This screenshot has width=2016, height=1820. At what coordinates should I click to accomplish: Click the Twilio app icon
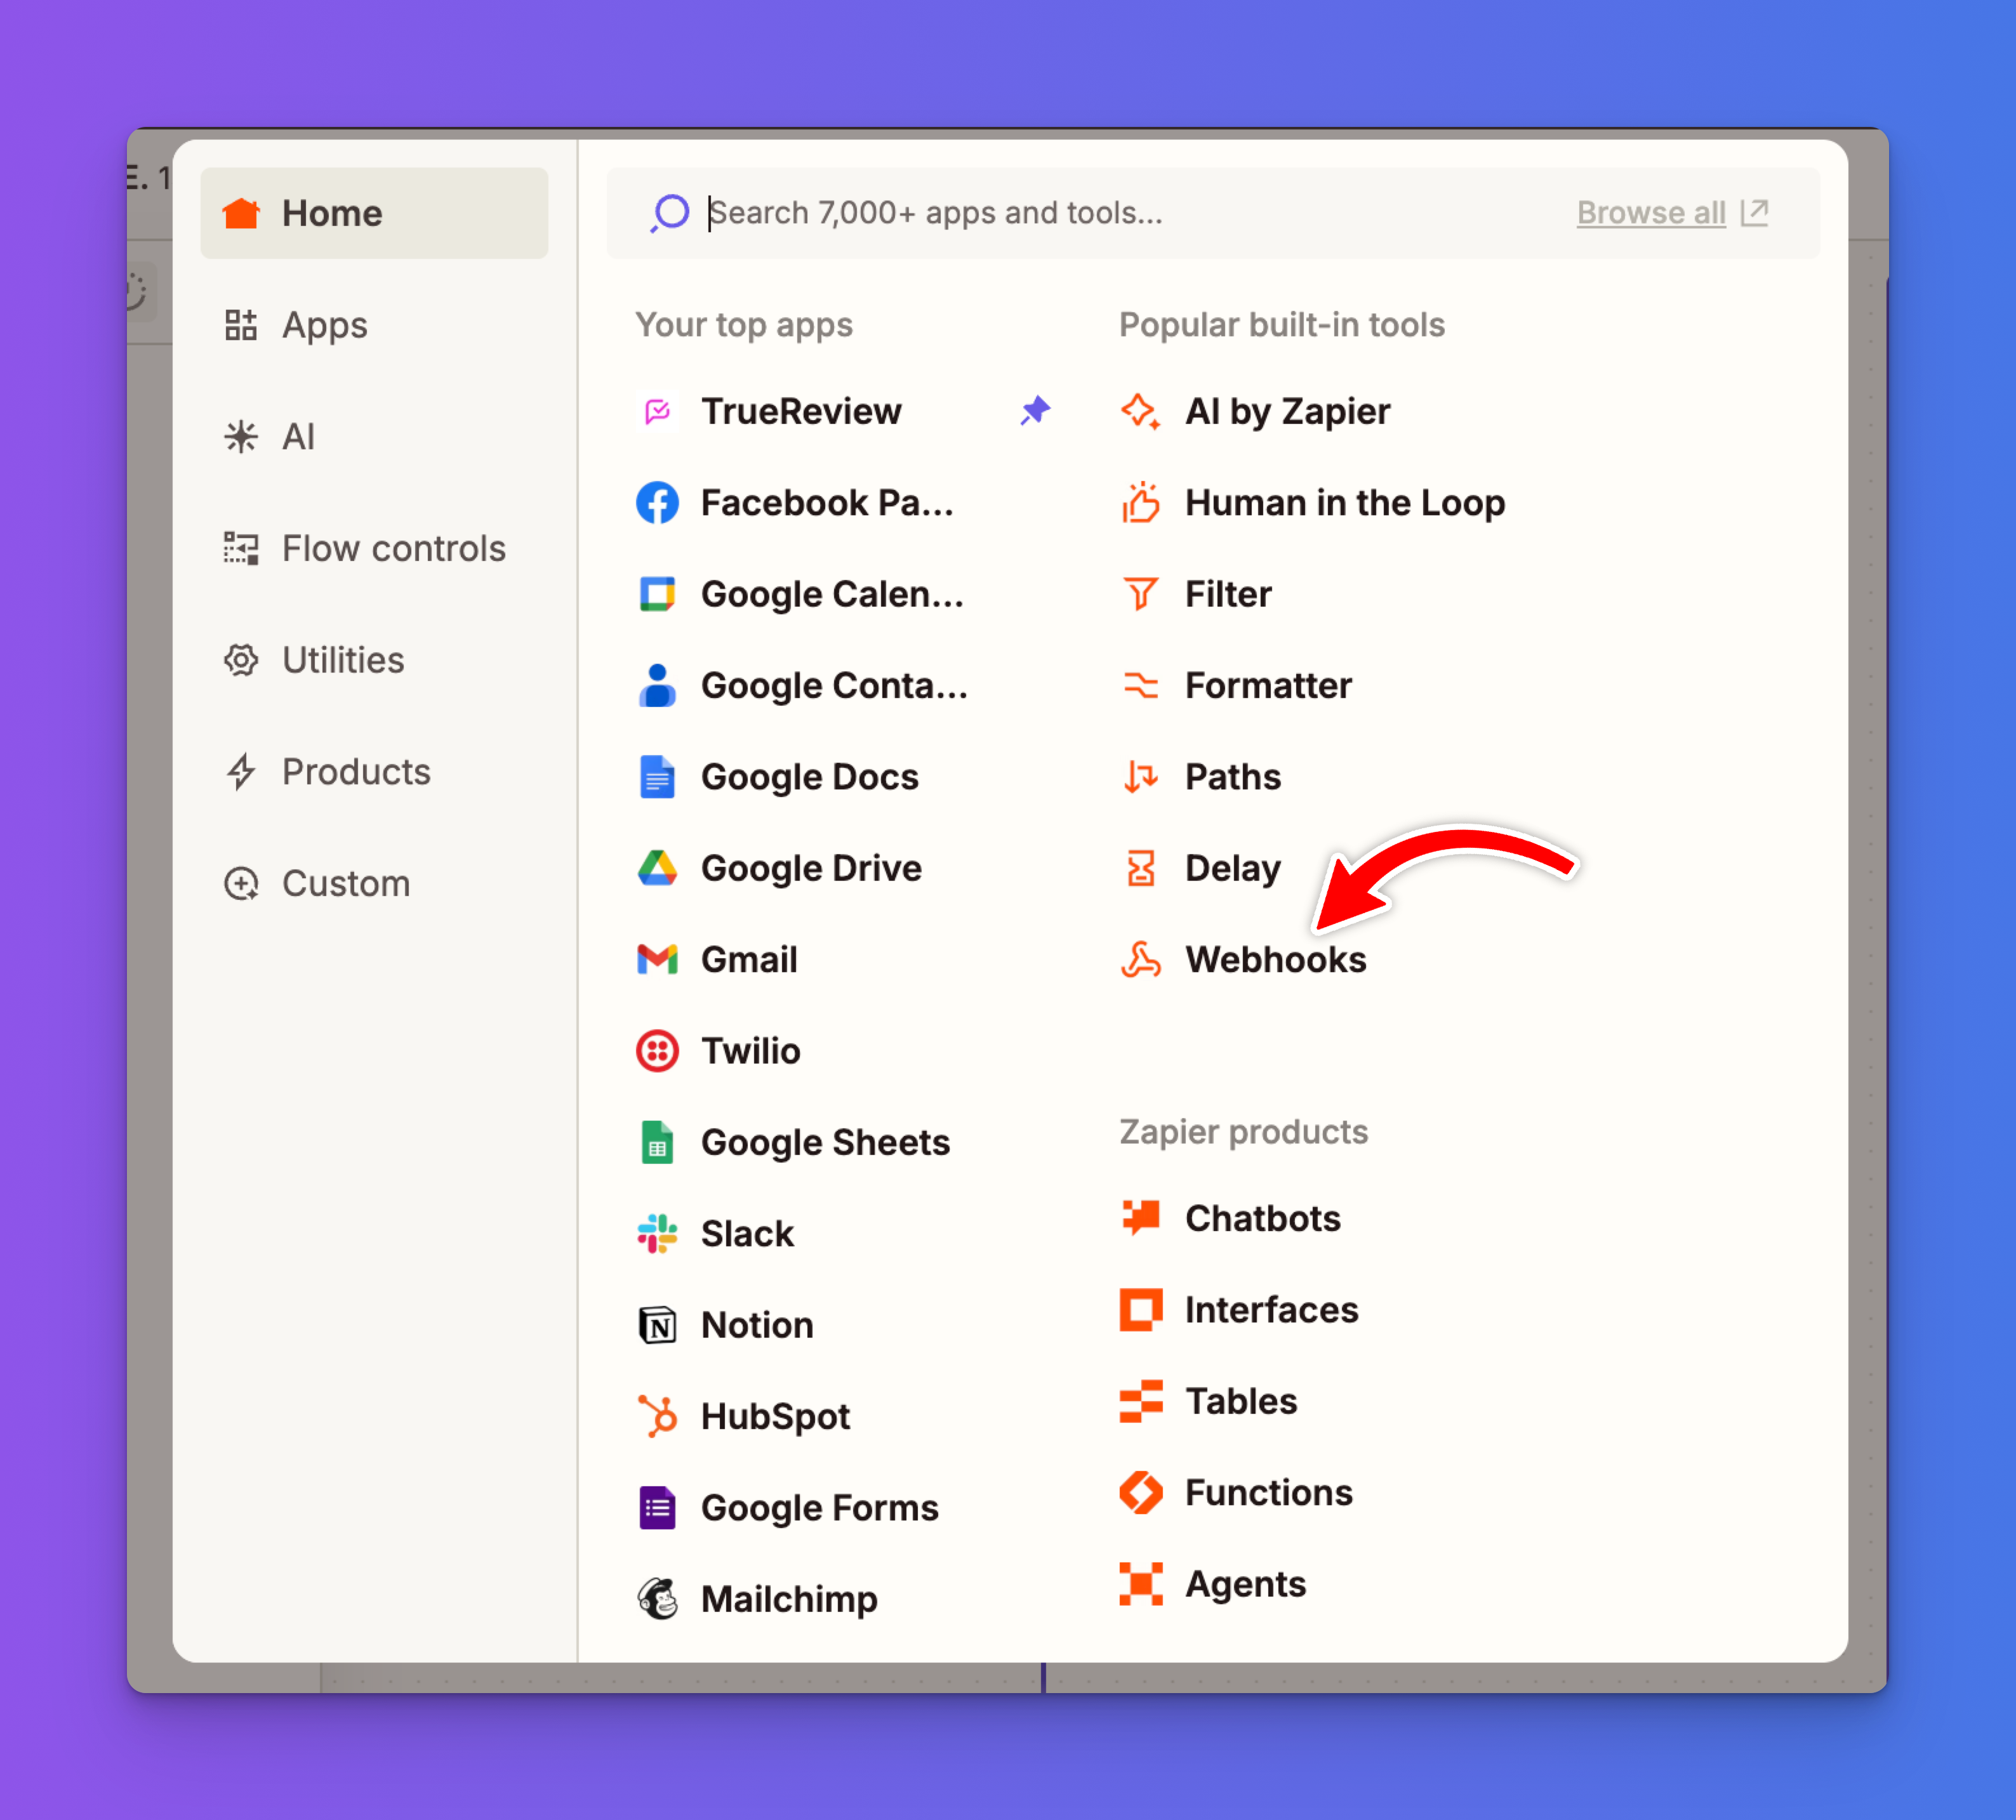(x=657, y=1051)
